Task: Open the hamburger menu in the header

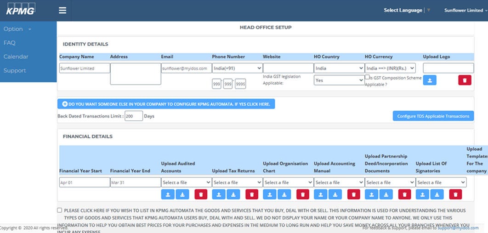Action: pos(62,11)
